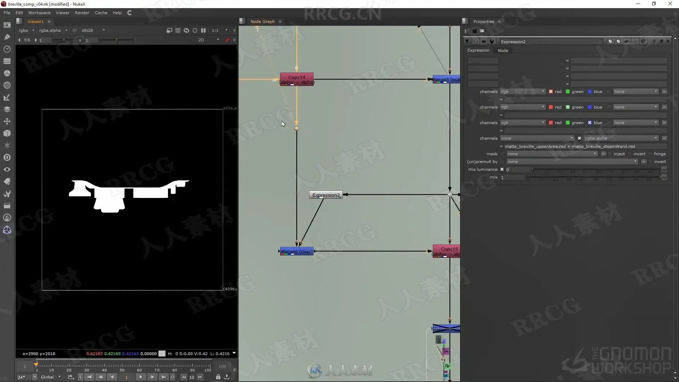679x382 pixels.
Task: Open the Transform nodes toolbar icon
Action: pos(7,121)
